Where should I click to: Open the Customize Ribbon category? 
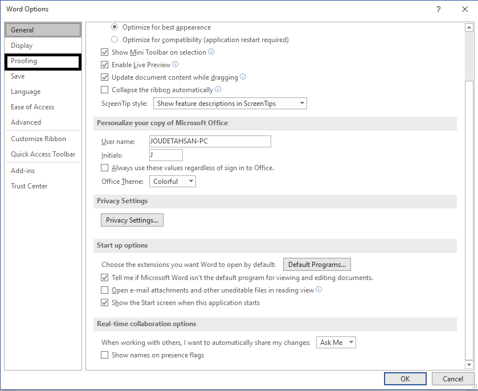point(43,138)
